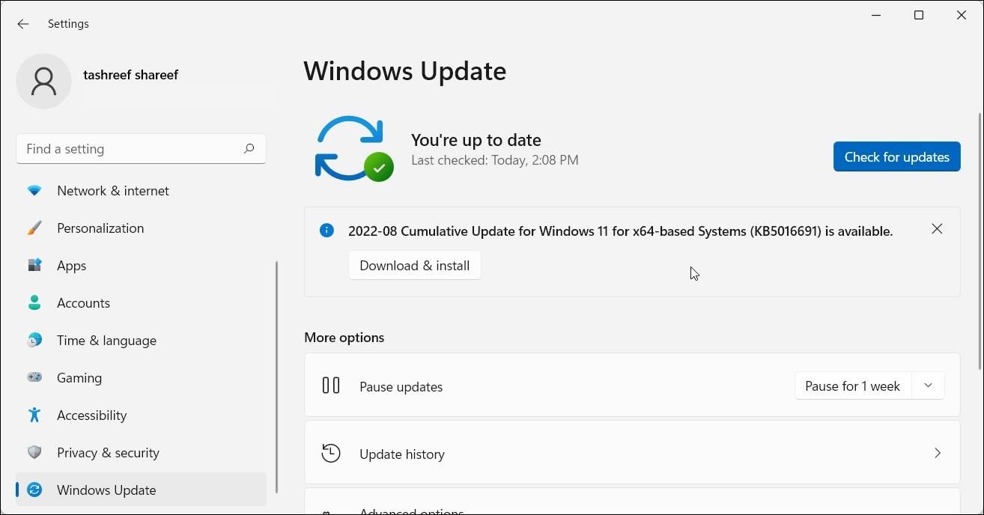The image size is (984, 515).
Task: Click the Pause updates pause icon
Action: (330, 386)
